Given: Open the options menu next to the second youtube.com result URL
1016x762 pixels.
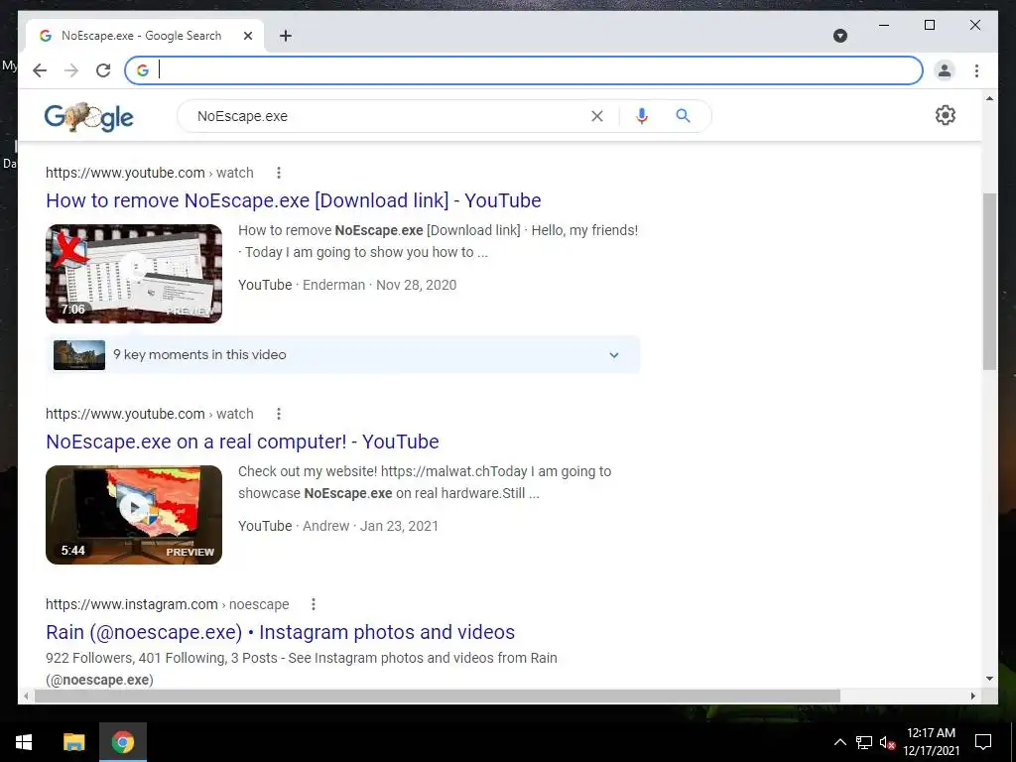Looking at the screenshot, I should pyautogui.click(x=279, y=414).
